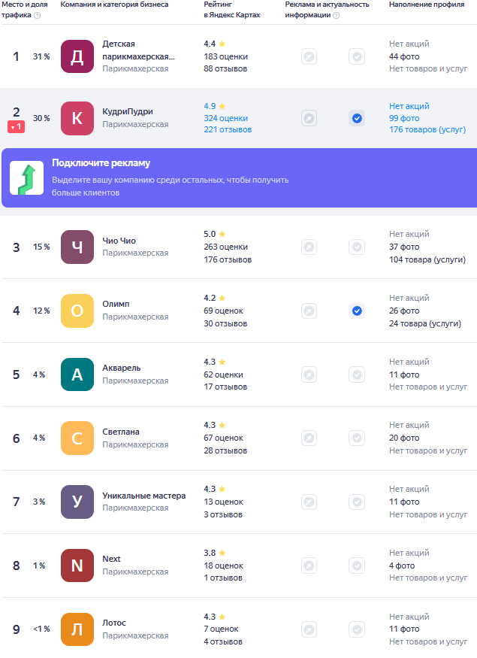Click the grey verification badge for Лотос

[357, 629]
